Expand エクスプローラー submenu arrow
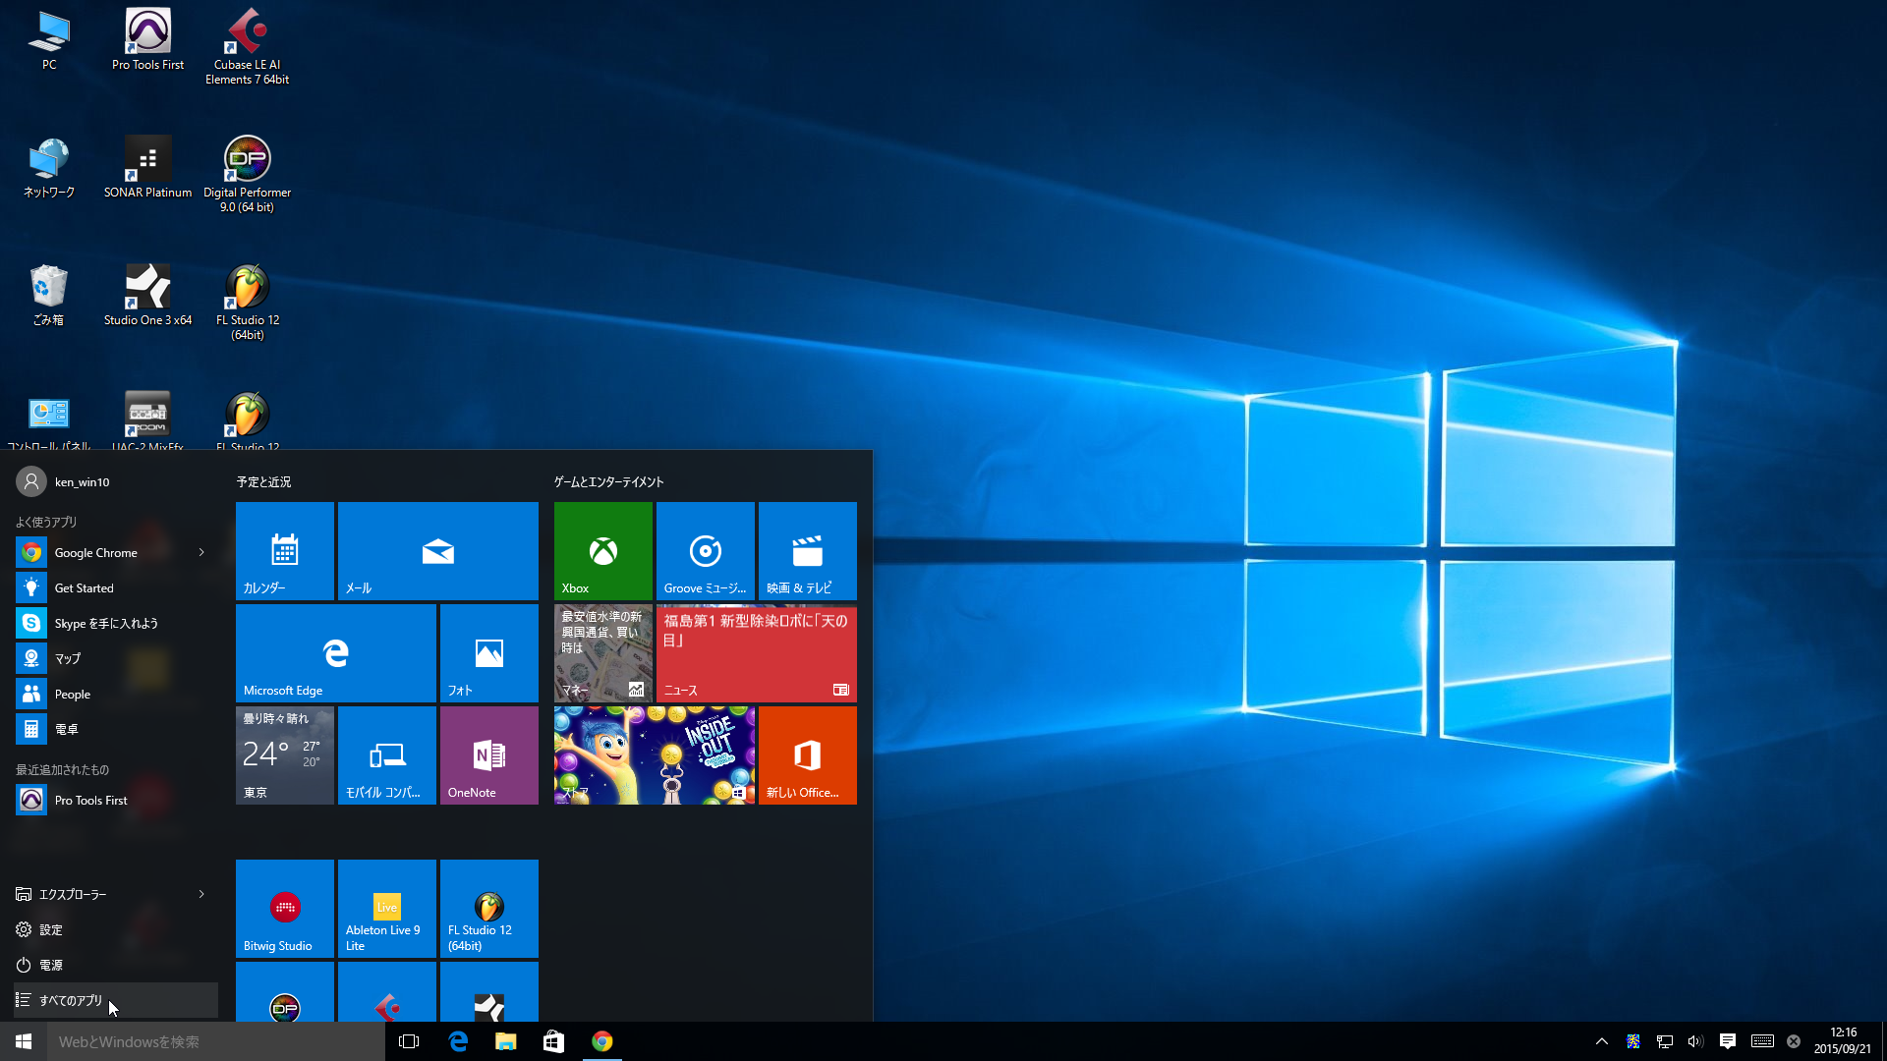The image size is (1887, 1061). pos(201,894)
